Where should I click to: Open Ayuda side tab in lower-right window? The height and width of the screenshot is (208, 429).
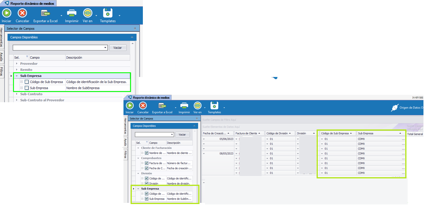(125, 142)
